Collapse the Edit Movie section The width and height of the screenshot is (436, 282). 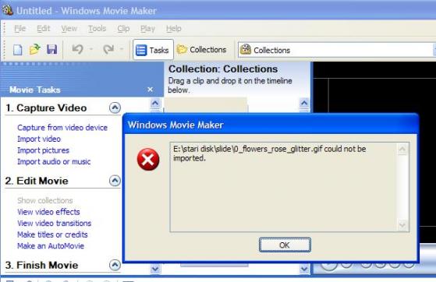click(115, 181)
